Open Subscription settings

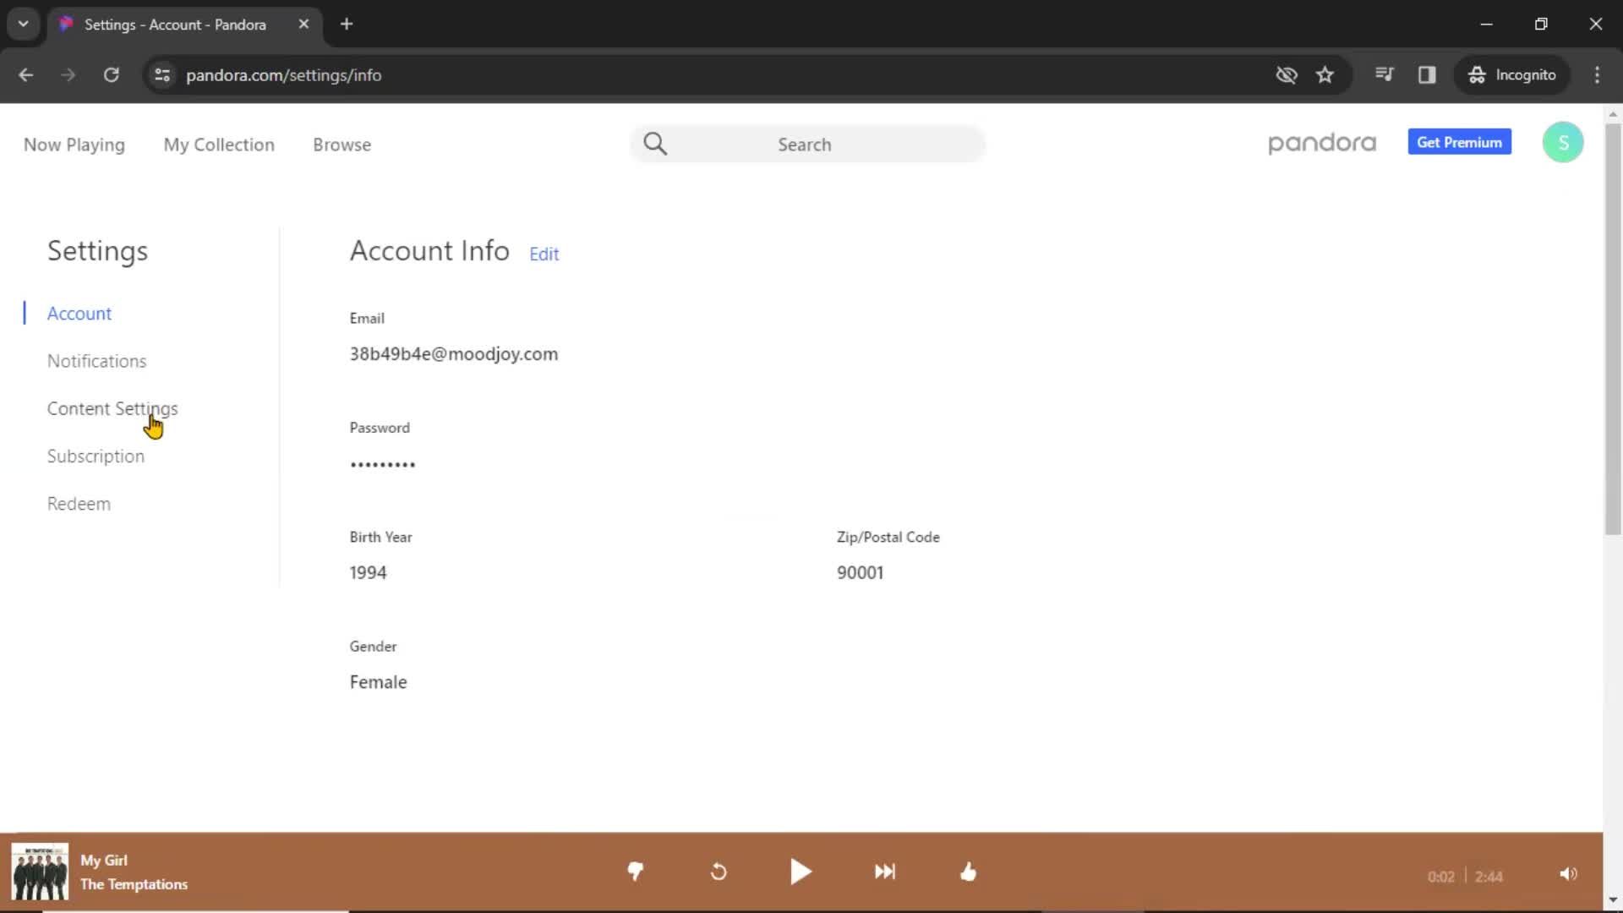(x=96, y=456)
